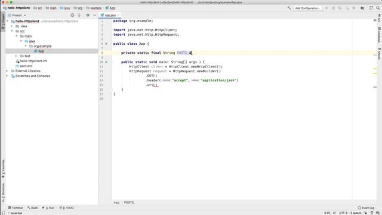The image size is (382, 215).
Task: Click the Collapse All icon in the Project panel
Action: (79, 15)
